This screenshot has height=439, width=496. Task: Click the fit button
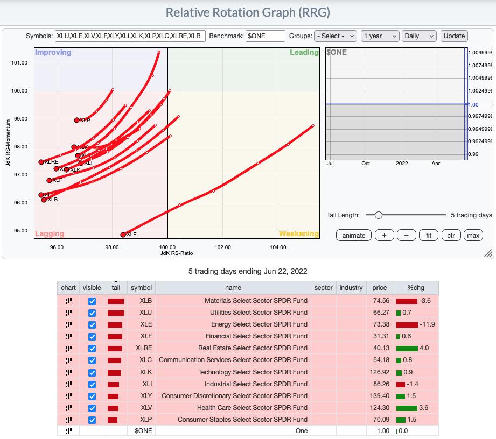(x=429, y=236)
